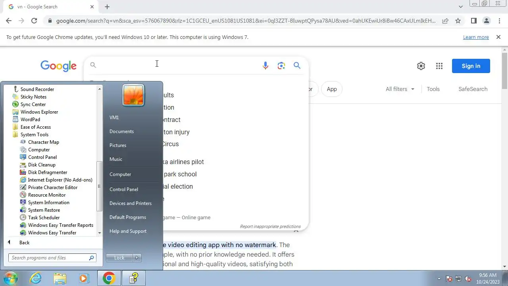Collapse the System Tools folder

pyautogui.click(x=34, y=135)
